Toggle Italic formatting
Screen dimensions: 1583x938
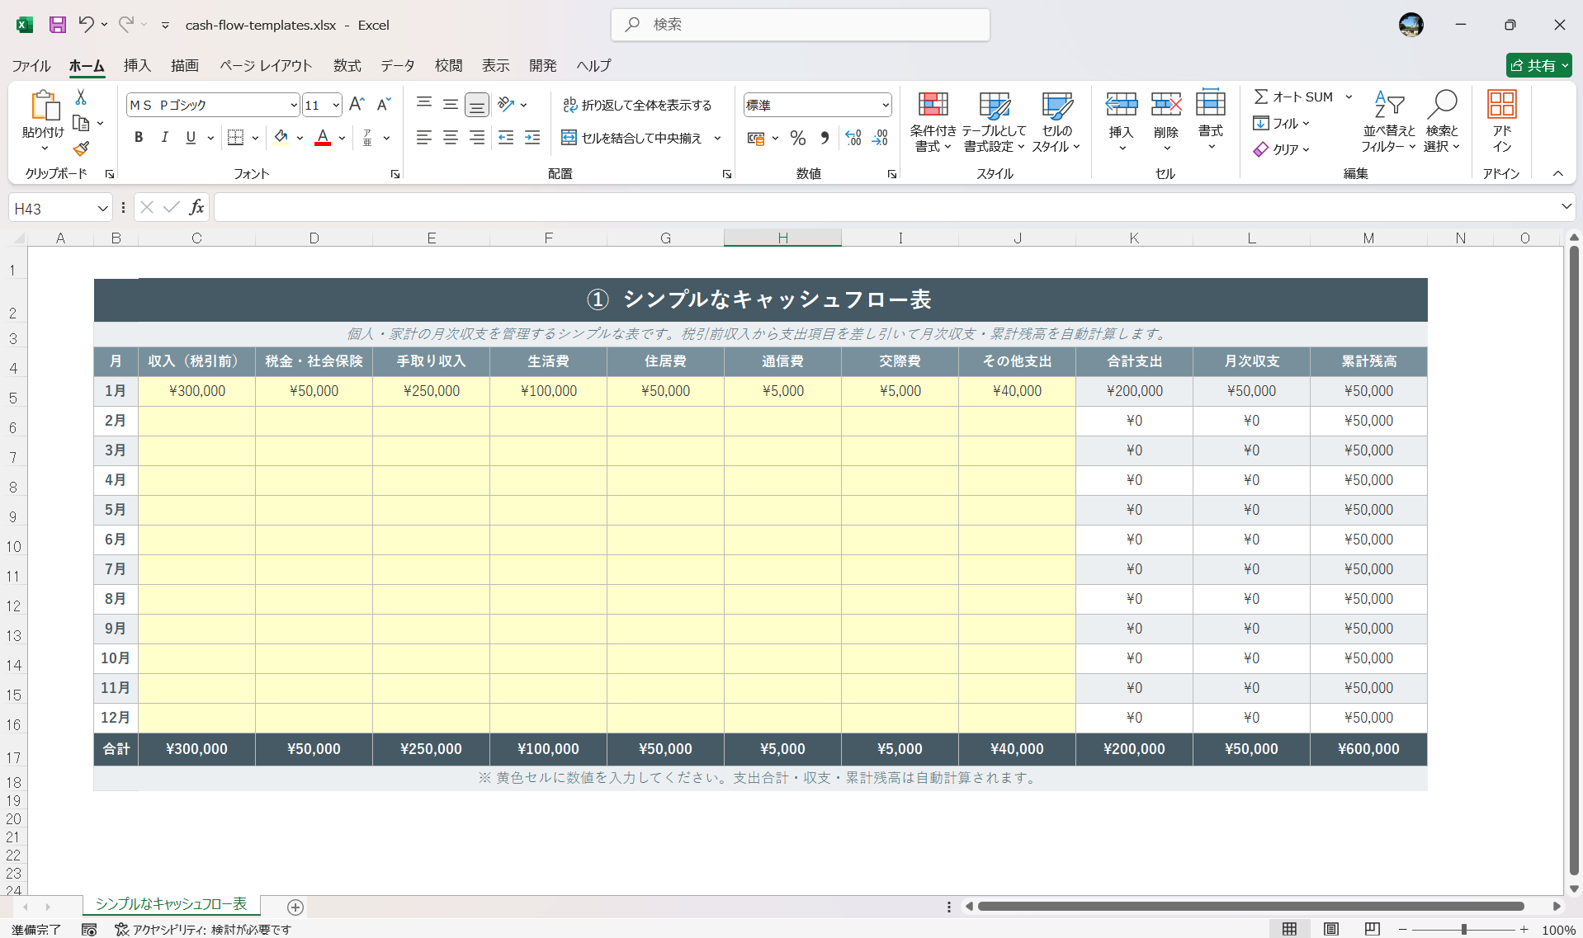[x=165, y=138]
